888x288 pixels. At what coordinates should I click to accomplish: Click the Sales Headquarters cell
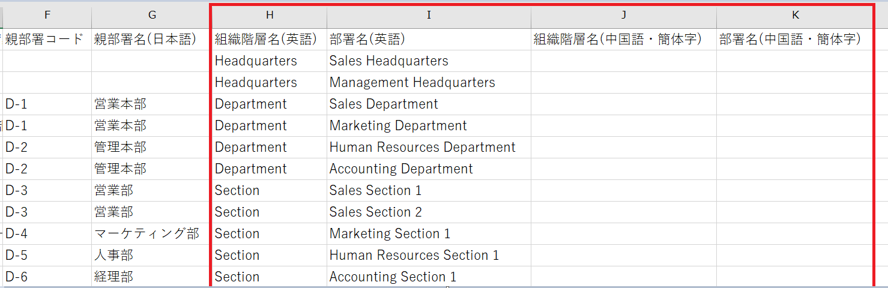click(x=388, y=61)
